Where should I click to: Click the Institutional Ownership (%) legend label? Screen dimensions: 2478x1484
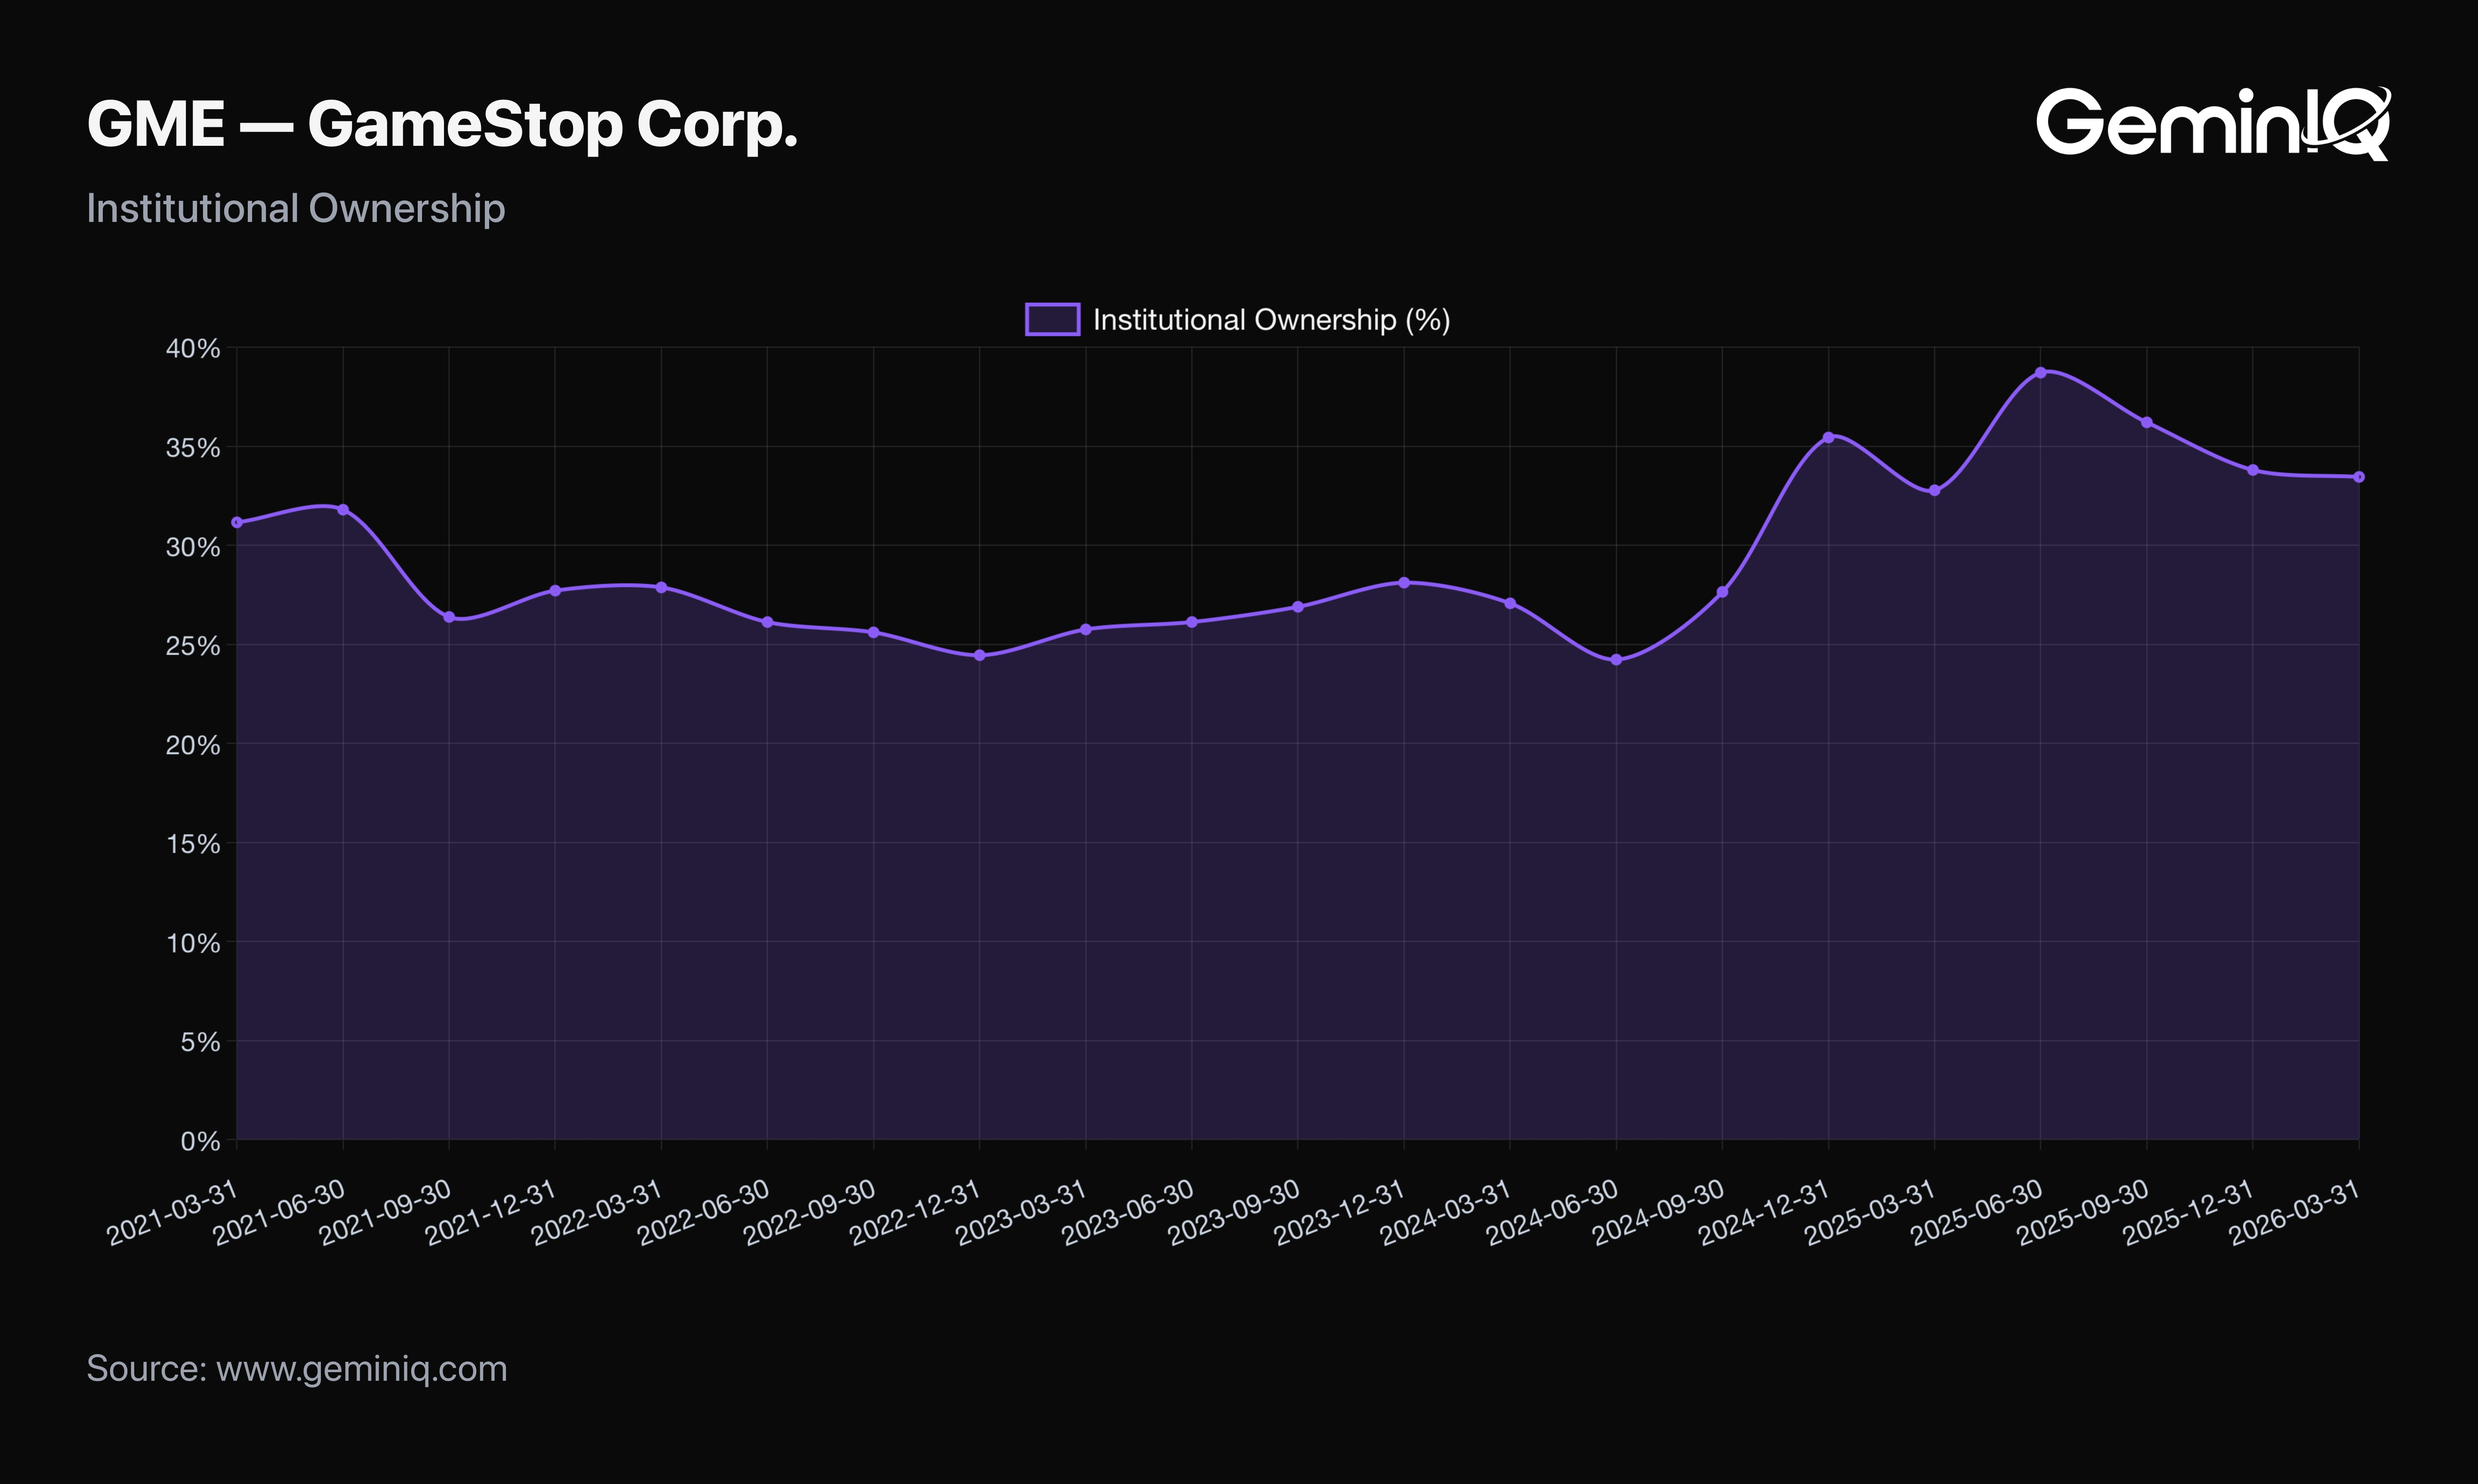tap(1271, 320)
